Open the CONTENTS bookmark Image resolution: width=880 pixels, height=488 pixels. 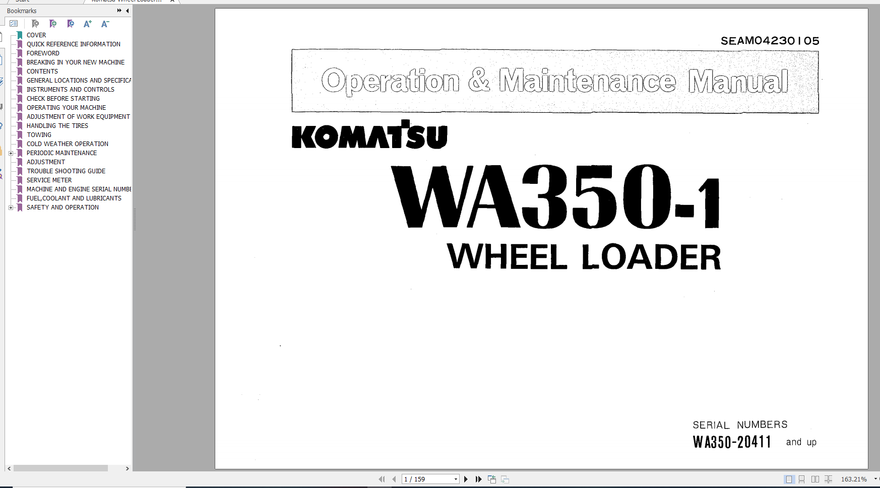tap(42, 72)
